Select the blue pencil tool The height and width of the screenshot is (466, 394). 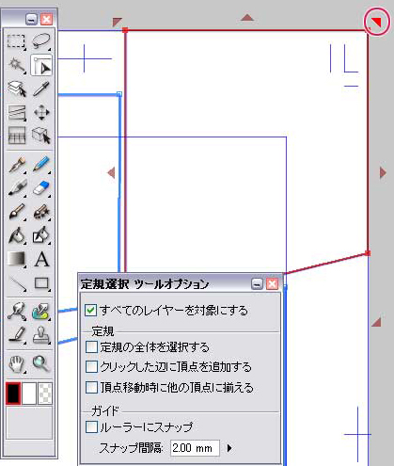click(x=41, y=164)
